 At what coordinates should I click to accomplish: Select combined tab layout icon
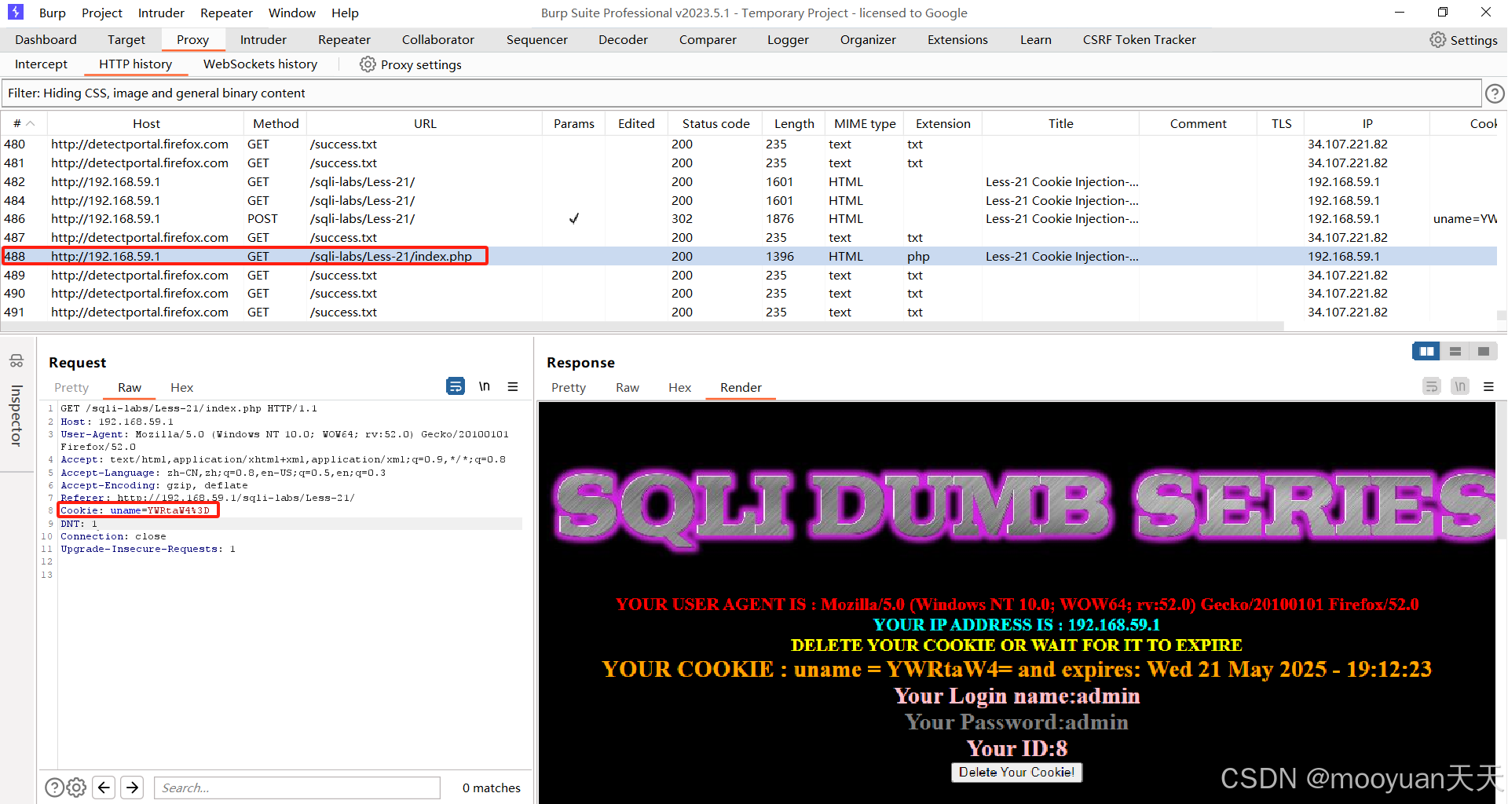coord(1484,351)
